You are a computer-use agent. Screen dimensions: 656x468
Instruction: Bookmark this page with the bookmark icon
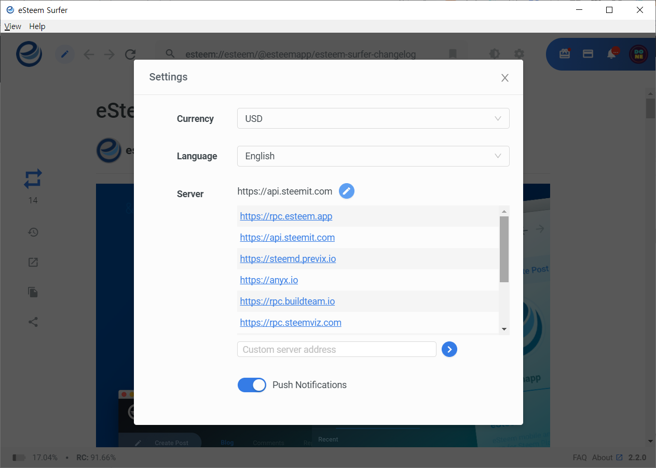pos(453,54)
